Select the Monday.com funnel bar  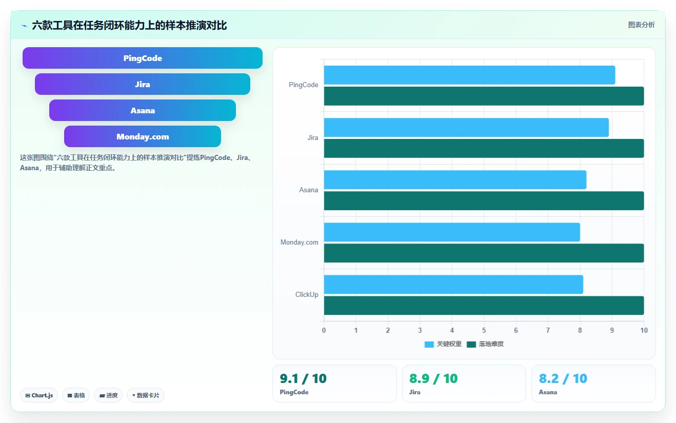coord(143,136)
